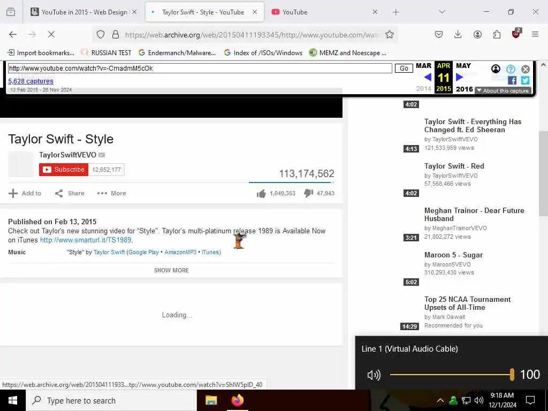Close the YouTube in 2015 tab
The width and height of the screenshot is (548, 411).
(134, 12)
